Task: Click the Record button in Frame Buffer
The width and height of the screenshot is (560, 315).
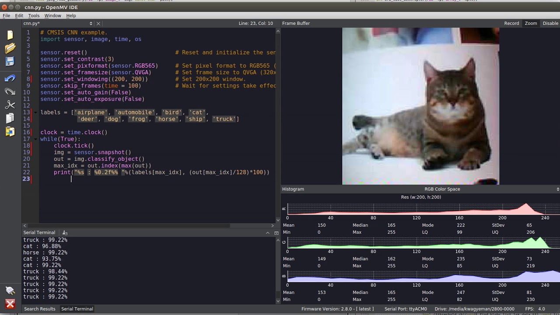Action: coord(511,23)
